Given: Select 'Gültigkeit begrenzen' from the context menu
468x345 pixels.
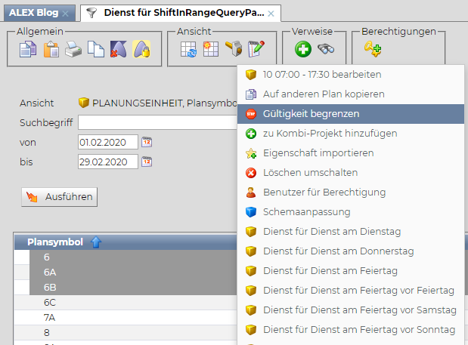Looking at the screenshot, I should (311, 113).
